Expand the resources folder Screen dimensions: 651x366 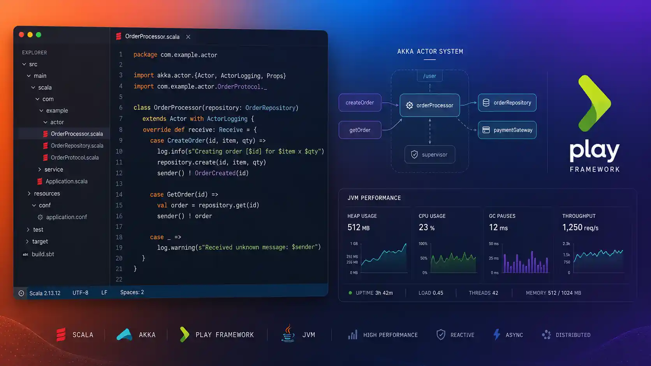click(x=29, y=193)
